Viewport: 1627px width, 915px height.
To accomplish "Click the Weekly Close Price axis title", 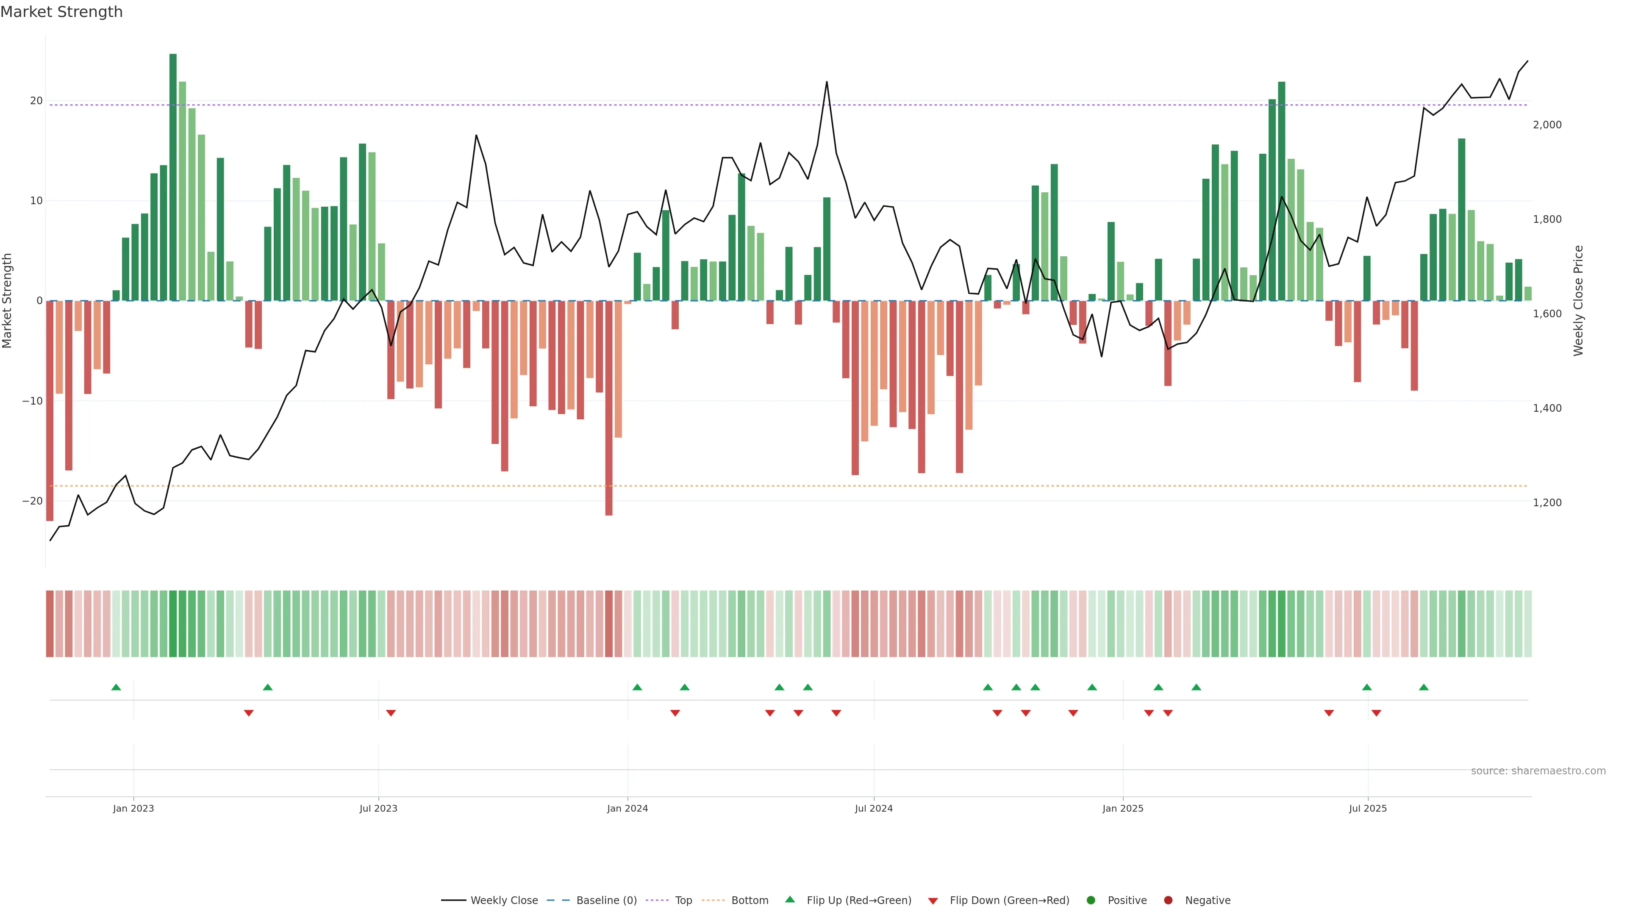I will coord(1578,301).
